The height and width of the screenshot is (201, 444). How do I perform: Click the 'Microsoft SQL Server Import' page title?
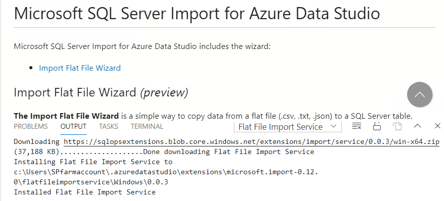pyautogui.click(x=197, y=13)
